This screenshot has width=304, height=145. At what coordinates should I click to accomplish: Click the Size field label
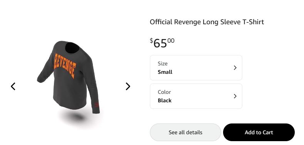163,64
